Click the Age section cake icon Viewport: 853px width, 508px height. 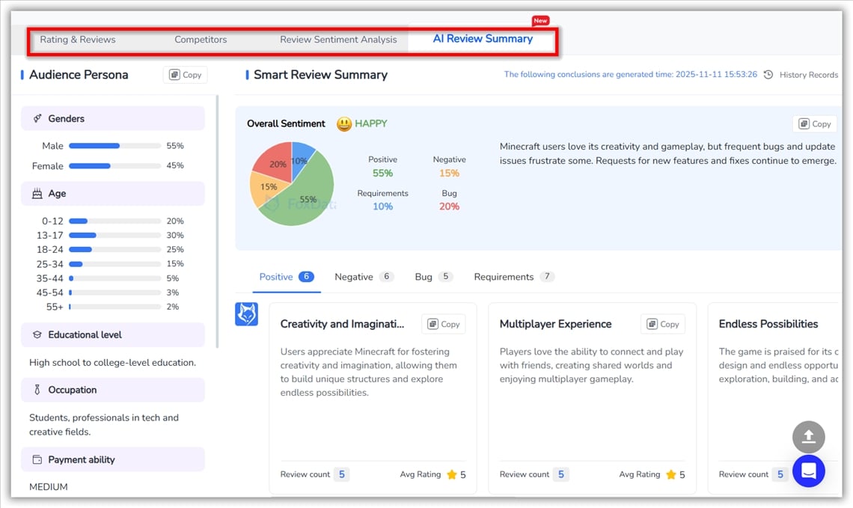coord(37,194)
